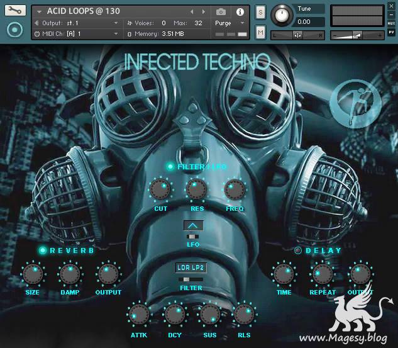The image size is (398, 348).
Task: Click the round dancer logo badge
Action: pyautogui.click(x=355, y=104)
